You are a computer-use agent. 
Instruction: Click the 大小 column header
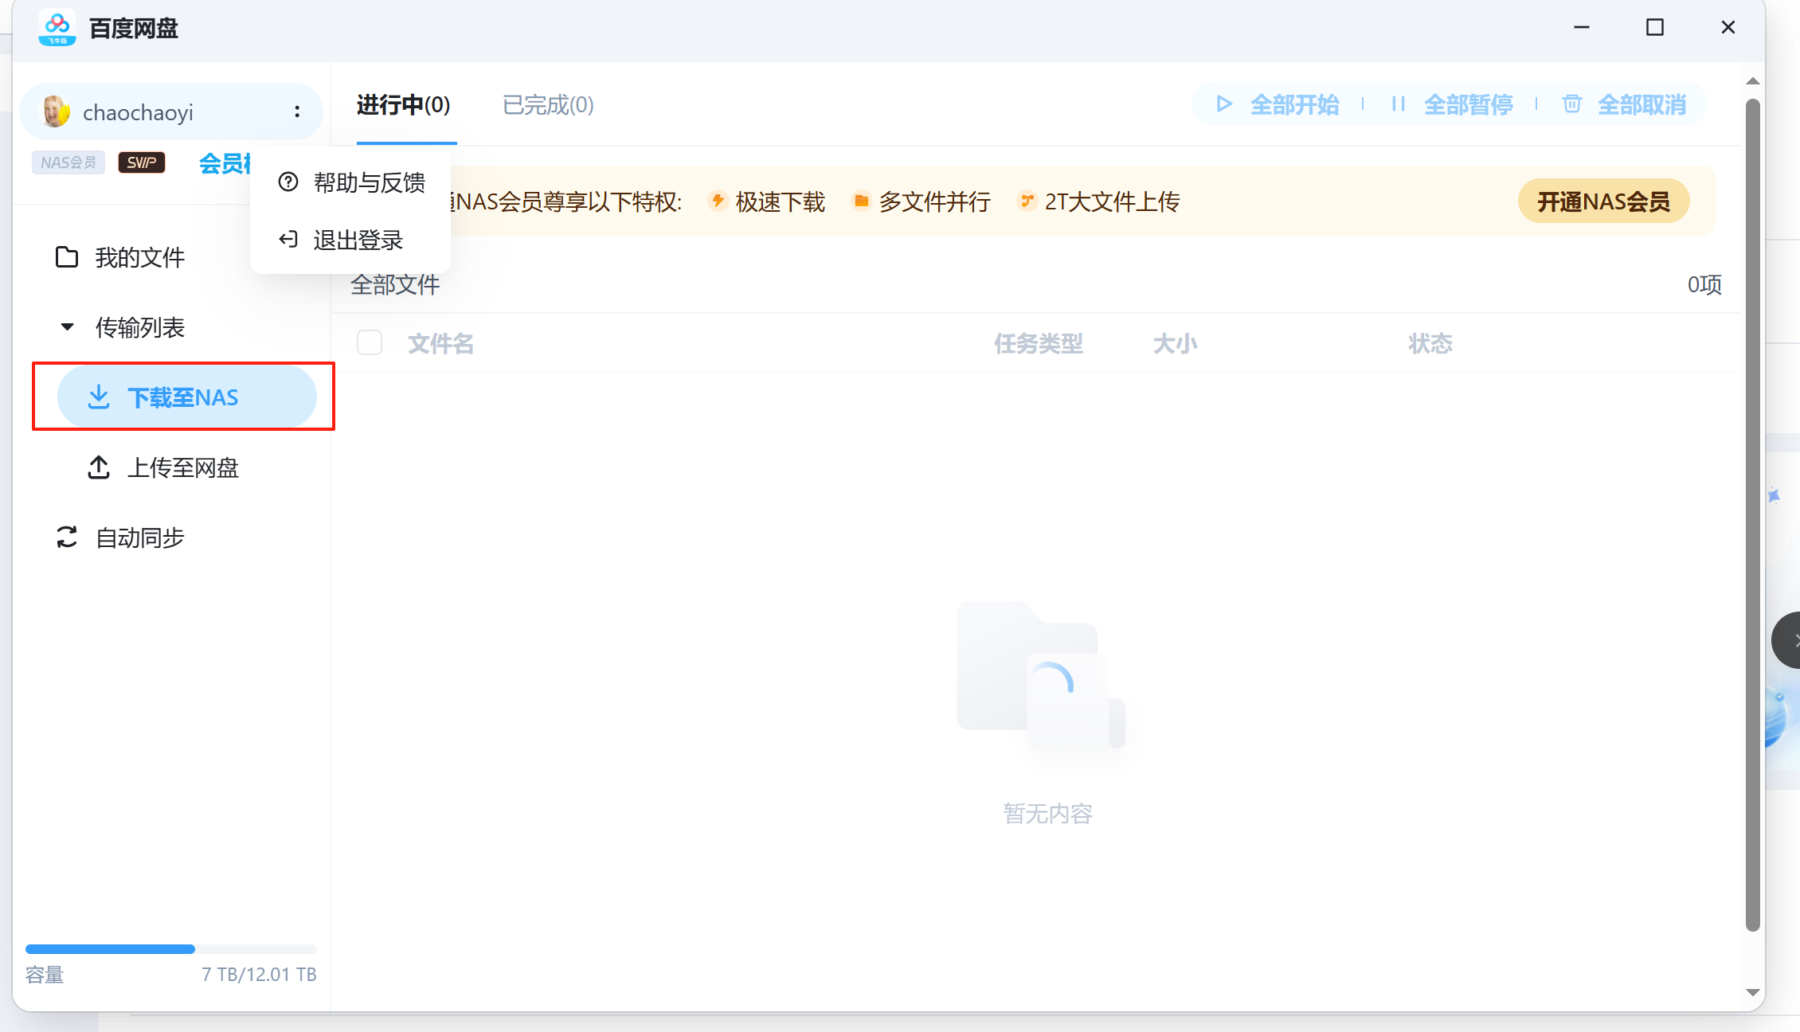click(1176, 344)
